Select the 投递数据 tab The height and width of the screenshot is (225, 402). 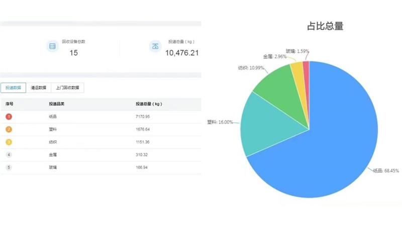(x=14, y=88)
